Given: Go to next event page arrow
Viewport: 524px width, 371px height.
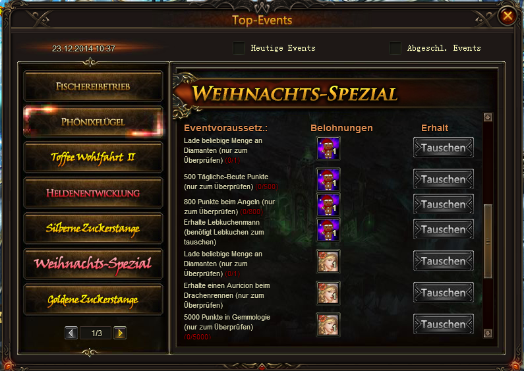Looking at the screenshot, I should (x=120, y=333).
